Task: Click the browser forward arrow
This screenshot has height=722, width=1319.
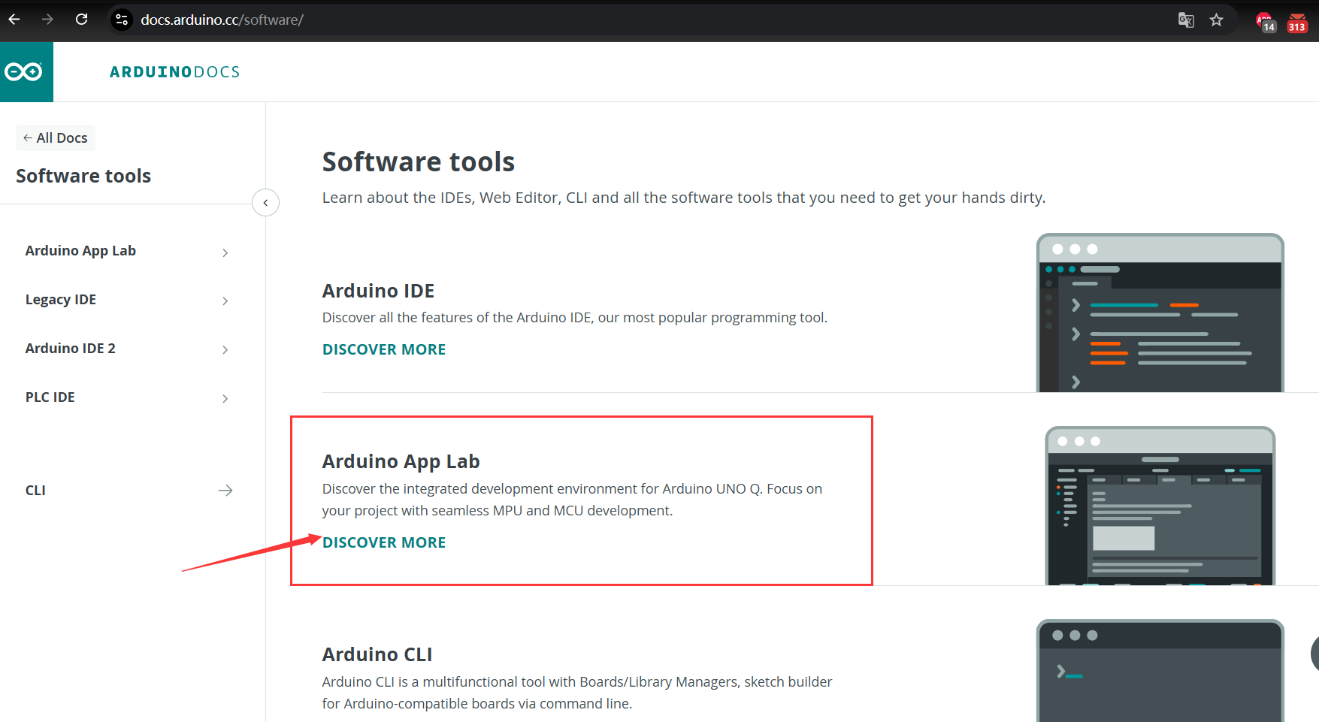Action: click(48, 20)
